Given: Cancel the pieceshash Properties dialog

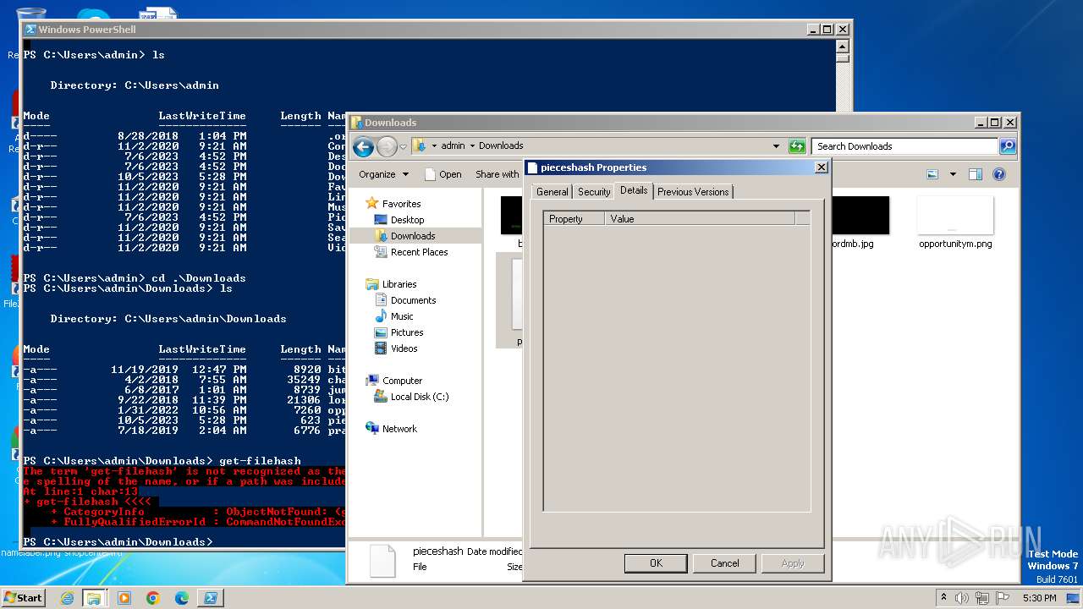Looking at the screenshot, I should [x=724, y=563].
